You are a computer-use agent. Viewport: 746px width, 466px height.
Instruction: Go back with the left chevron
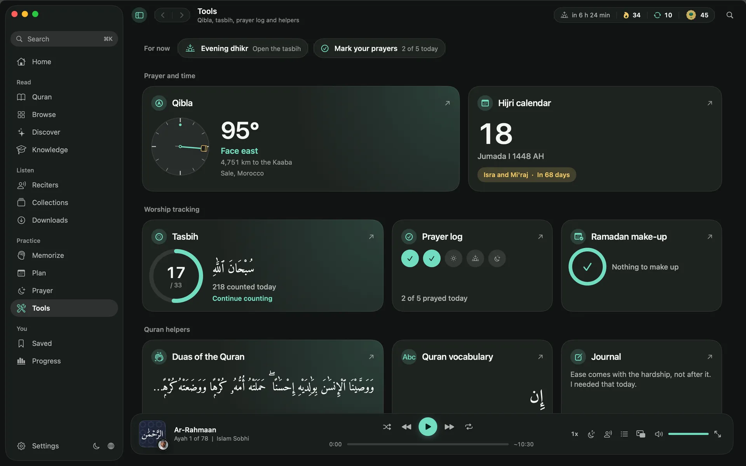(x=163, y=15)
